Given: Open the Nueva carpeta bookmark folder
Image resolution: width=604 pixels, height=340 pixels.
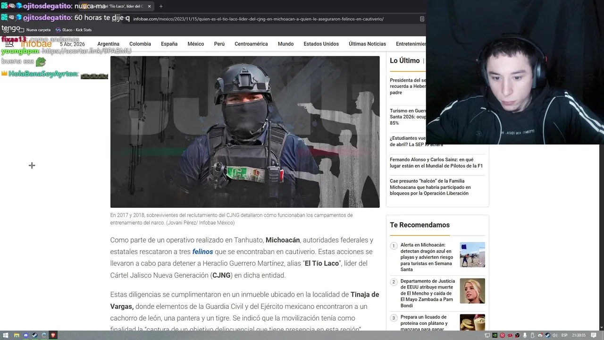Looking at the screenshot, I should click(x=35, y=30).
